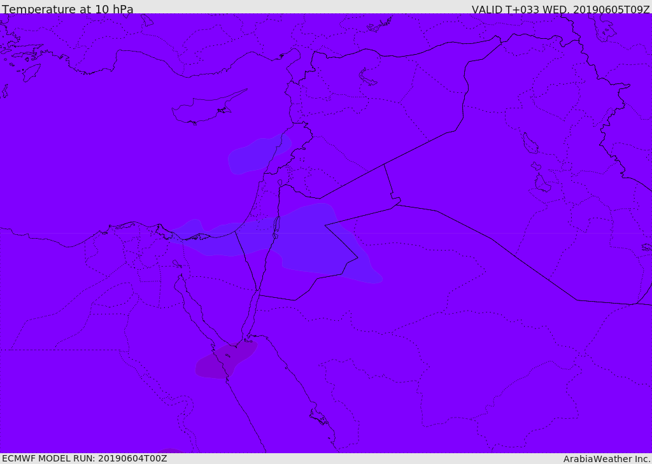Open the ArabiaWeather Inc. credit
The width and height of the screenshot is (652, 464).
(607, 459)
